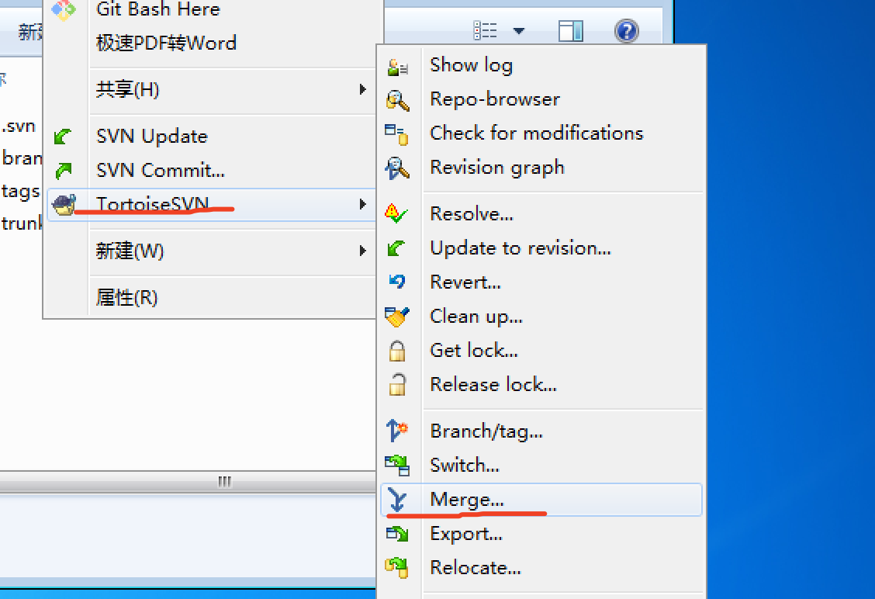Viewport: 875px width, 599px height.
Task: Select Check for modifications
Action: click(x=536, y=133)
